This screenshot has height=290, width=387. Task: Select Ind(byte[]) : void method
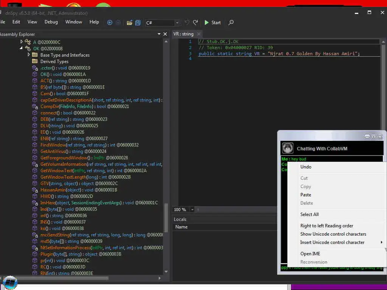(69, 209)
